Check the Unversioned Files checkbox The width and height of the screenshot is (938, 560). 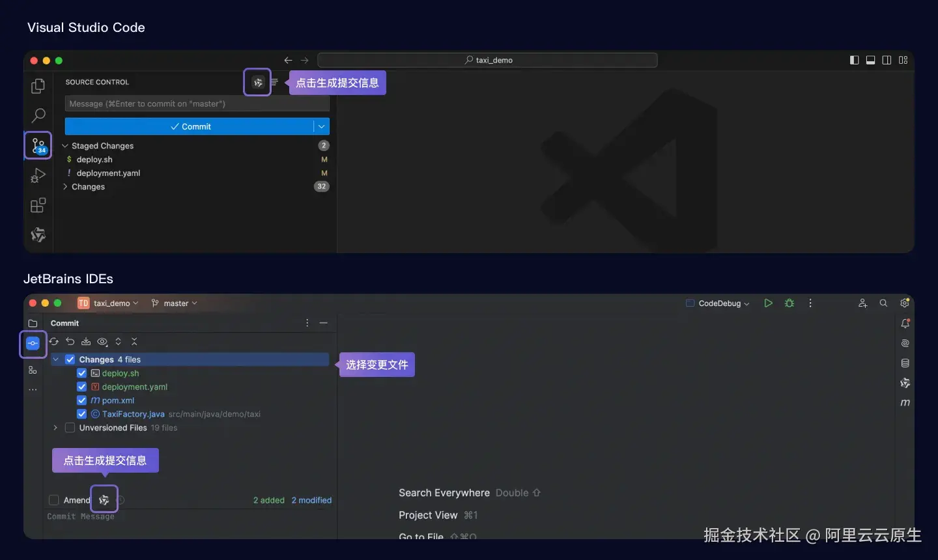(70, 428)
